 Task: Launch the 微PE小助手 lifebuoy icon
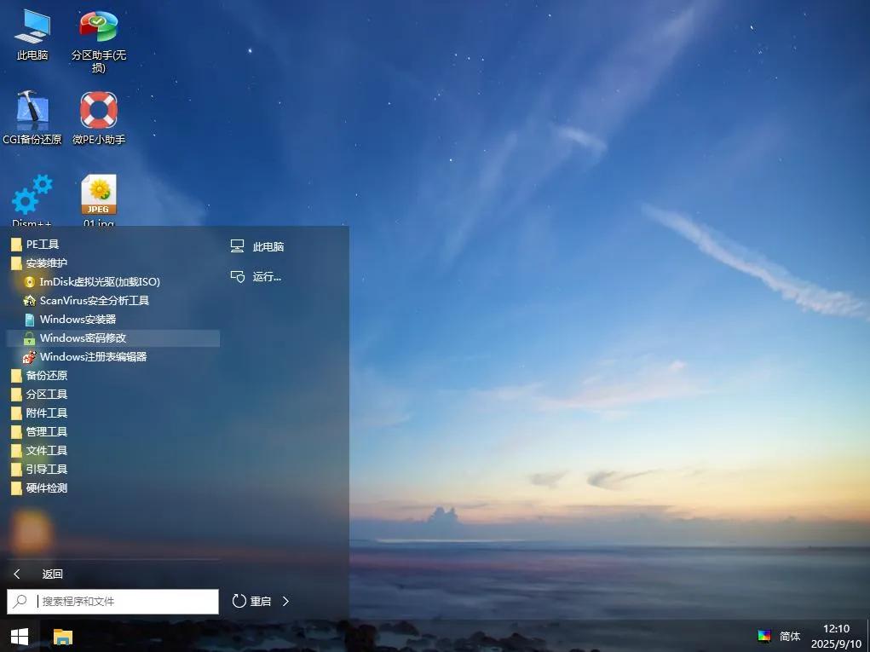pos(99,112)
